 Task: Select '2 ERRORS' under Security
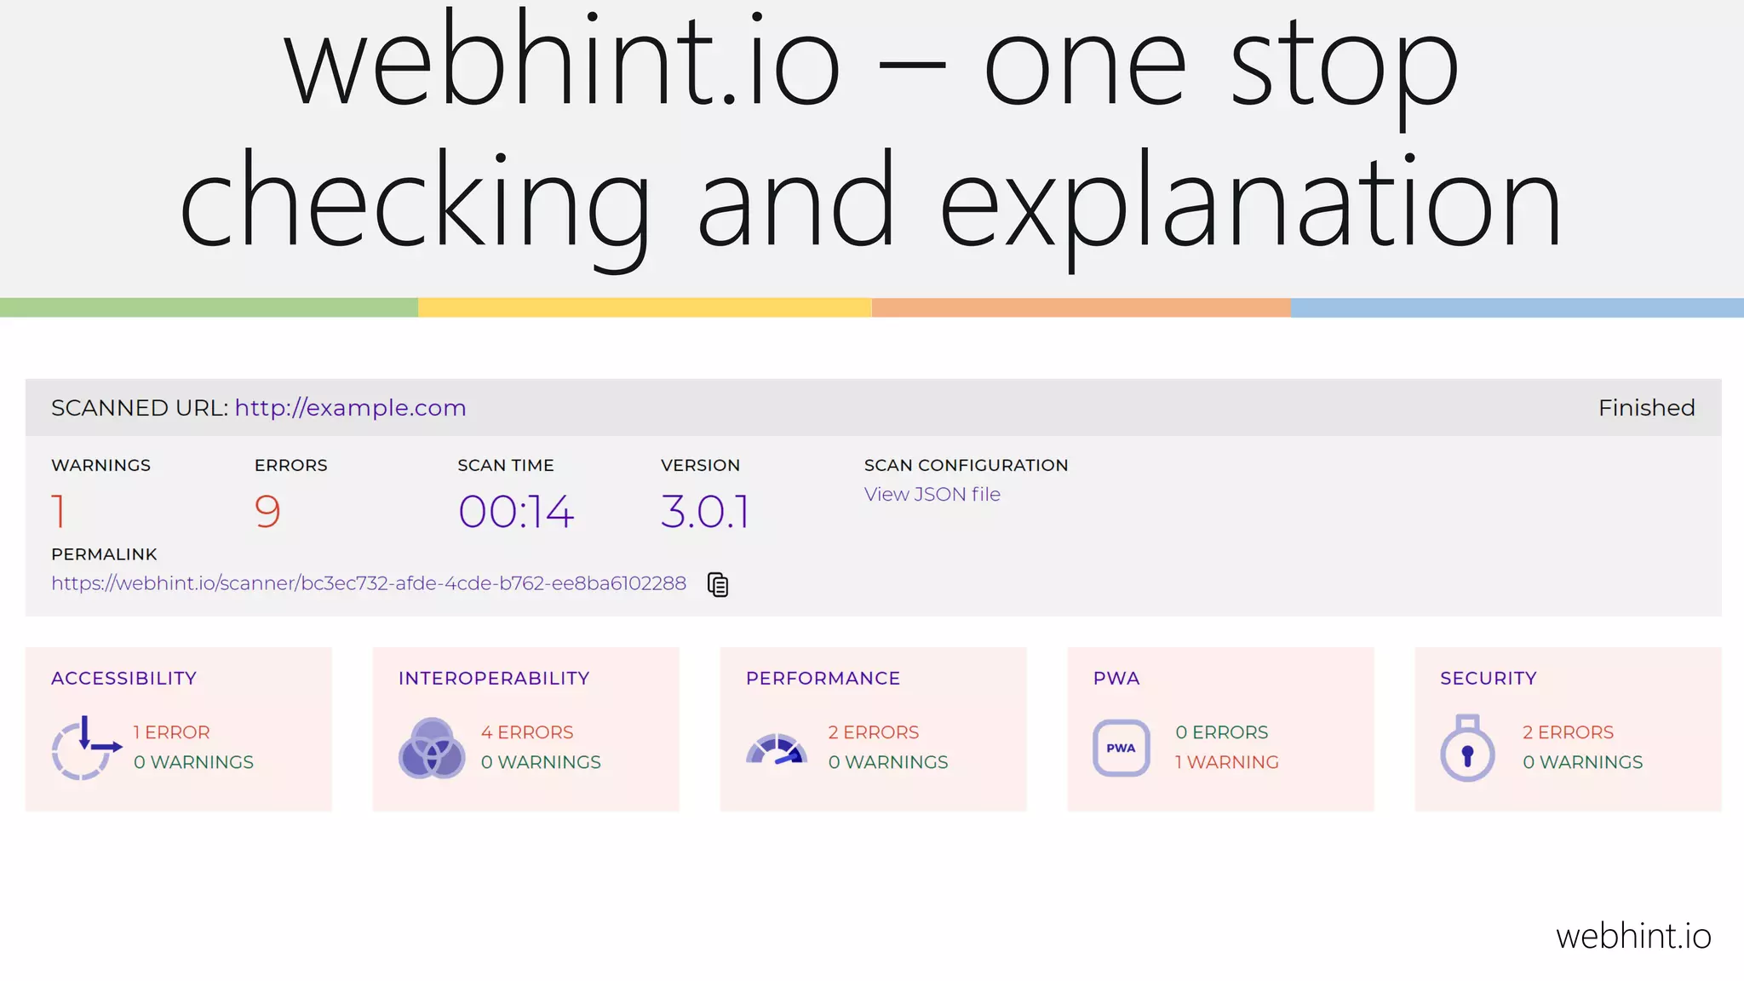[x=1569, y=732]
